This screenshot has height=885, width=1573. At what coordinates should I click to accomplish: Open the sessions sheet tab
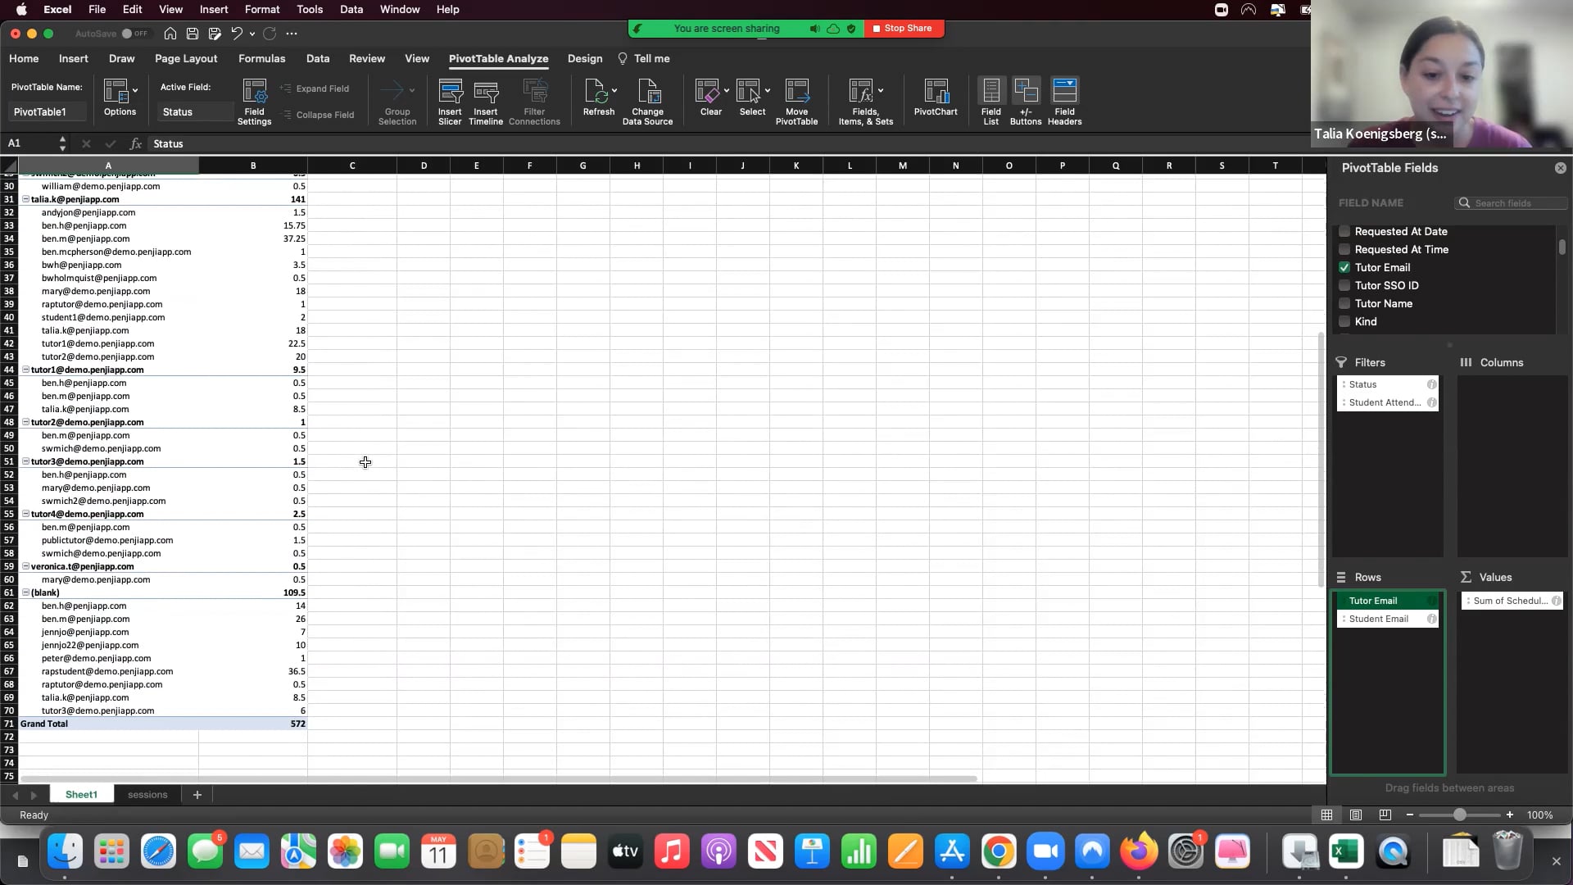[x=147, y=795]
